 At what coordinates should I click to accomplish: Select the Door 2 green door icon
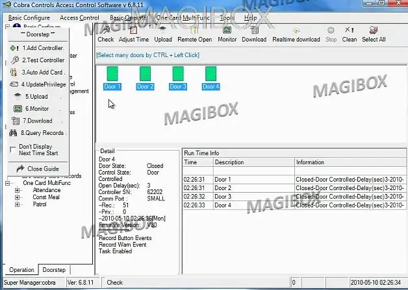tap(145, 73)
